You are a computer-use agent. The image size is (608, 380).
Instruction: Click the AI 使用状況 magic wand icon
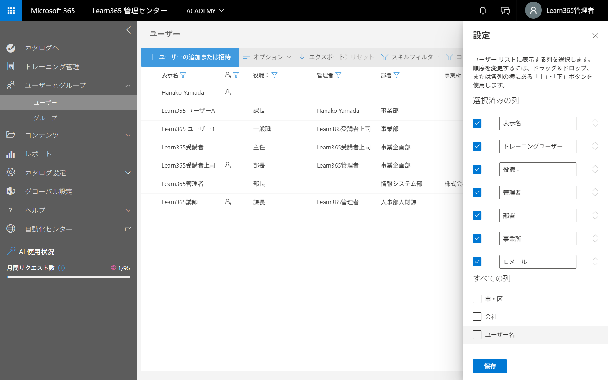(x=11, y=251)
